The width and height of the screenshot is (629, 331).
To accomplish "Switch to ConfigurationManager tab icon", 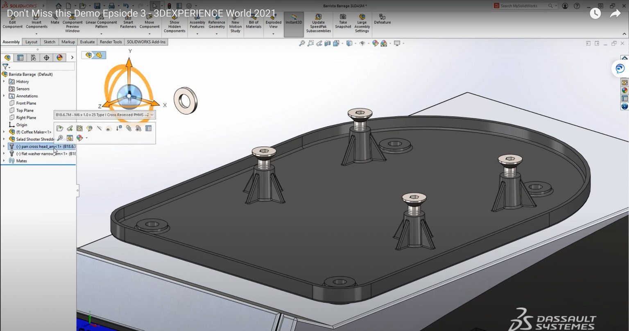I will coord(33,58).
